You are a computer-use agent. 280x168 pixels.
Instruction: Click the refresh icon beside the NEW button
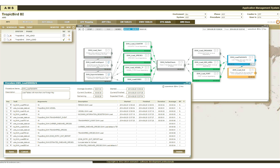(73, 27)
